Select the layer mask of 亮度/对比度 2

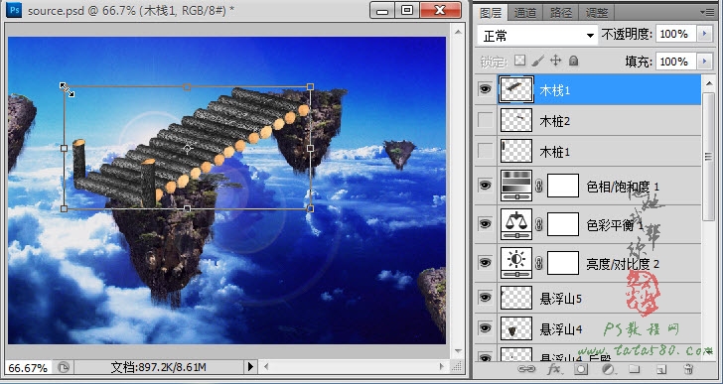point(563,263)
